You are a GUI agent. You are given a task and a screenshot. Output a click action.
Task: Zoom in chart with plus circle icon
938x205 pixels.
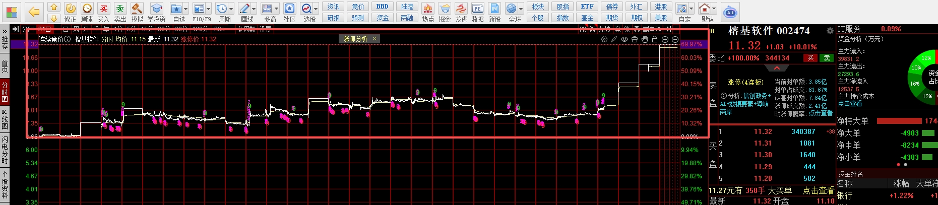pyautogui.click(x=665, y=39)
